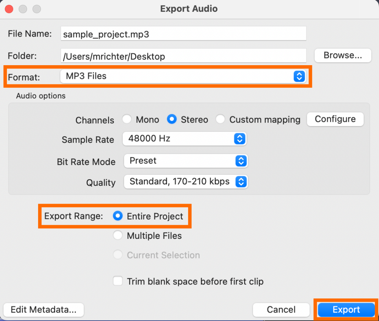Expand the Sample Rate 48000 Hz dropdown
This screenshot has width=379, height=321.
pyautogui.click(x=185, y=139)
